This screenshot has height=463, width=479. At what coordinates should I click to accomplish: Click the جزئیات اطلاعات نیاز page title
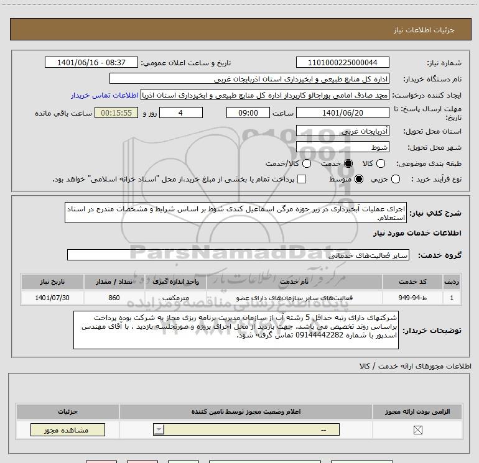[424, 30]
